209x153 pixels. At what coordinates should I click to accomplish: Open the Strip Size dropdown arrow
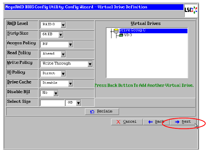pos(61,35)
